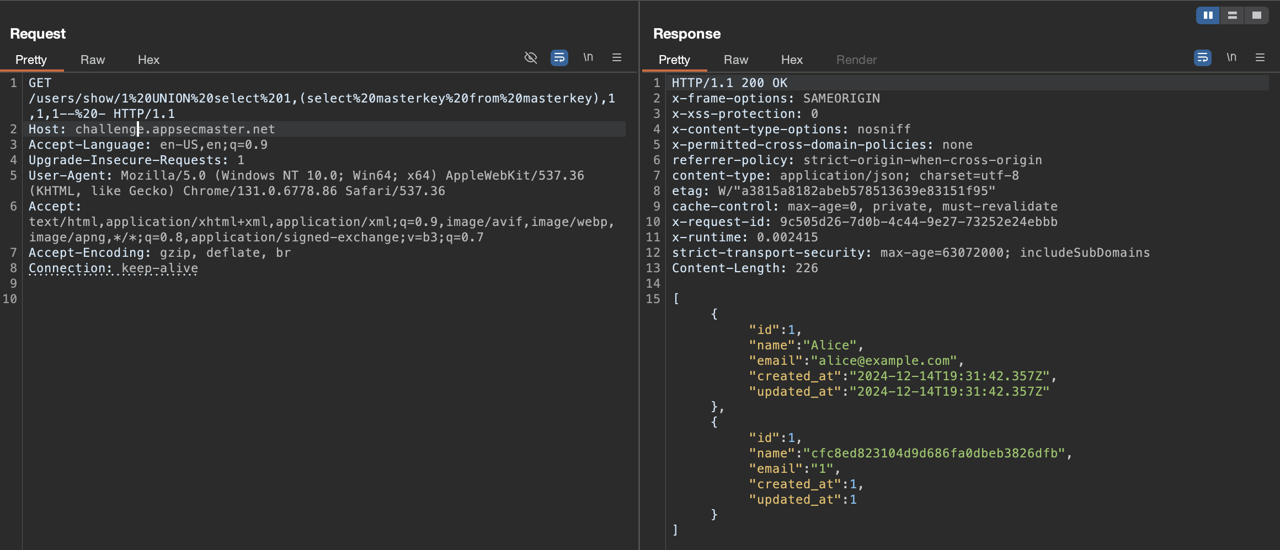The height and width of the screenshot is (550, 1280).
Task: Click the Request panel title
Action: click(38, 34)
